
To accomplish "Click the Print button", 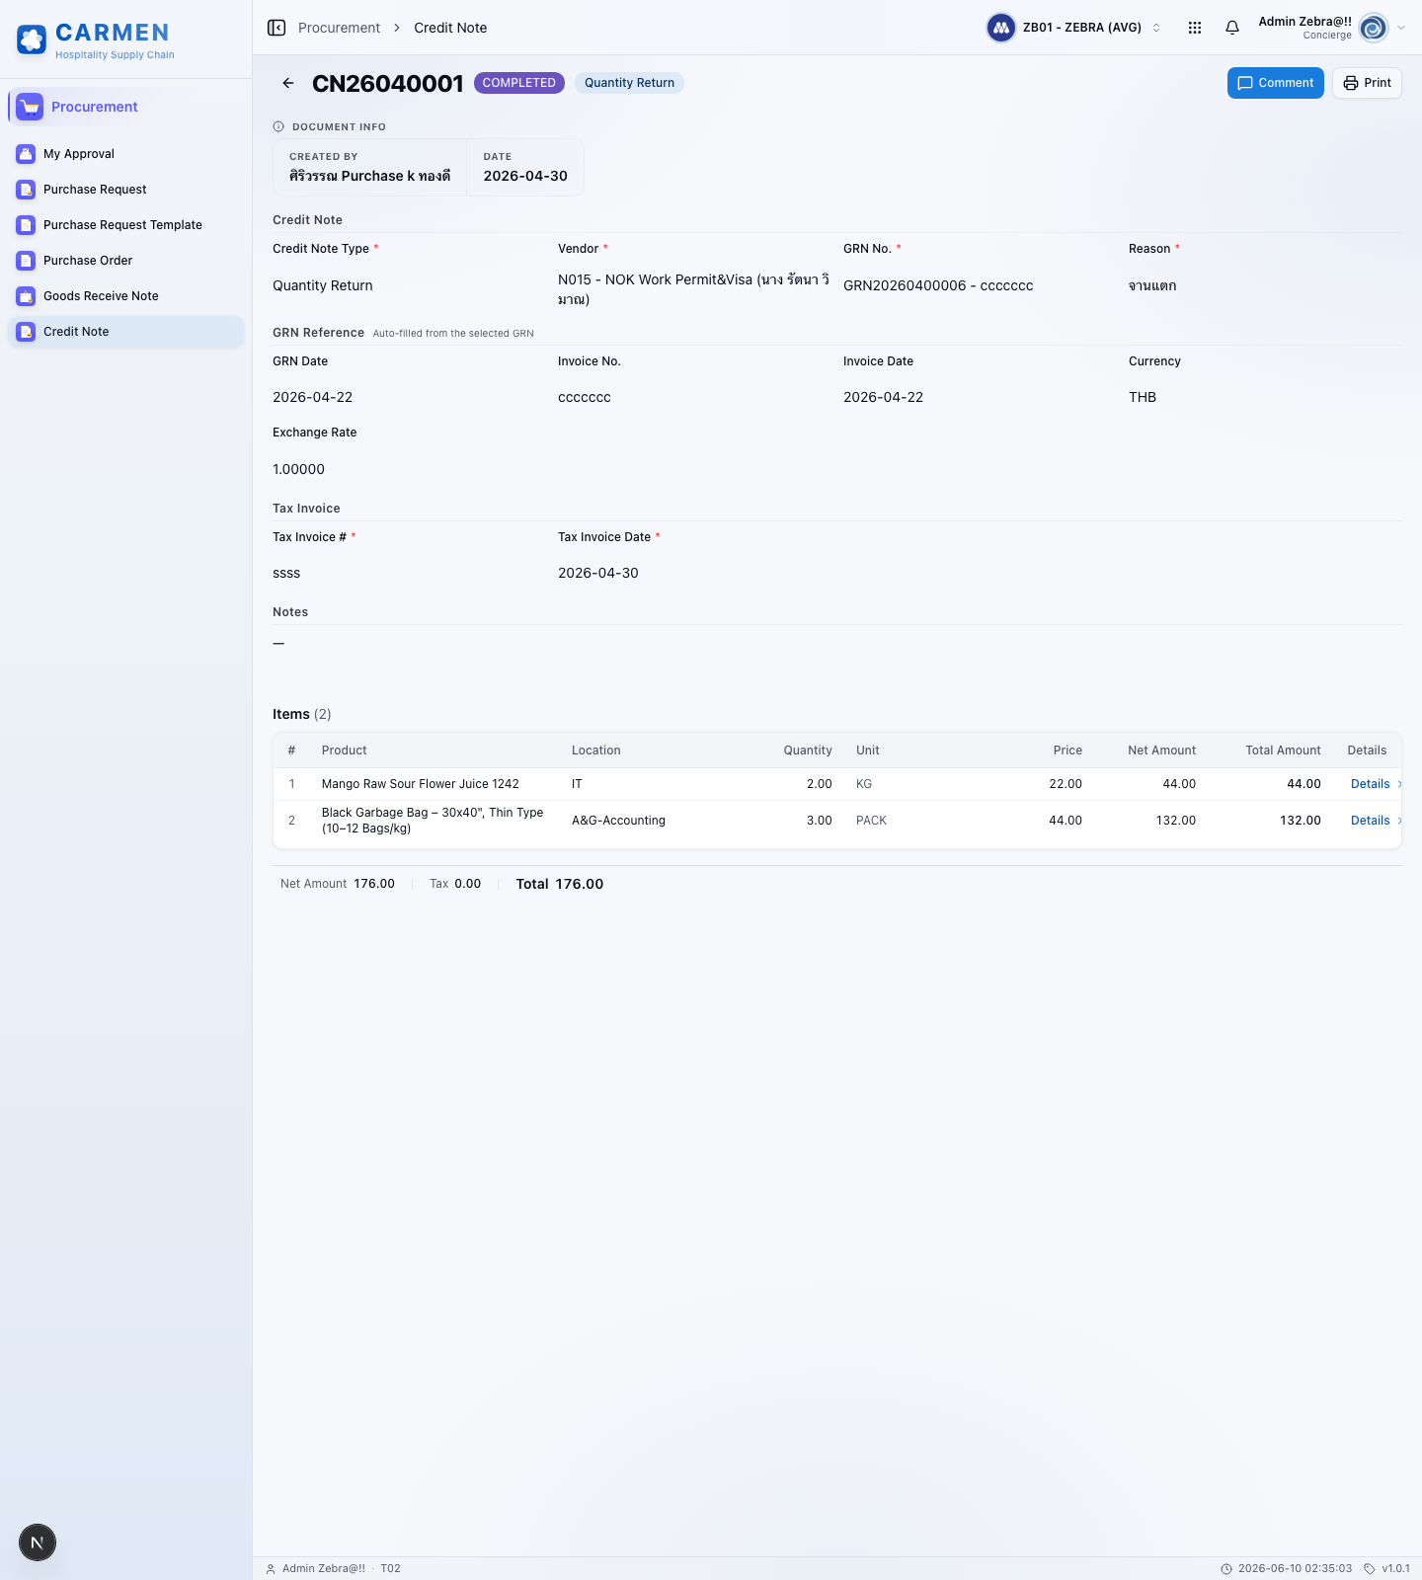I will pyautogui.click(x=1367, y=83).
